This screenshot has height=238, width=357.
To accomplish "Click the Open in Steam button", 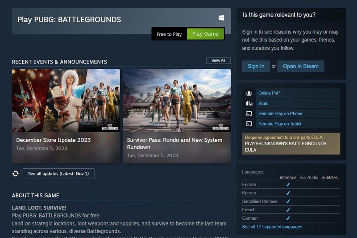I will [300, 66].
